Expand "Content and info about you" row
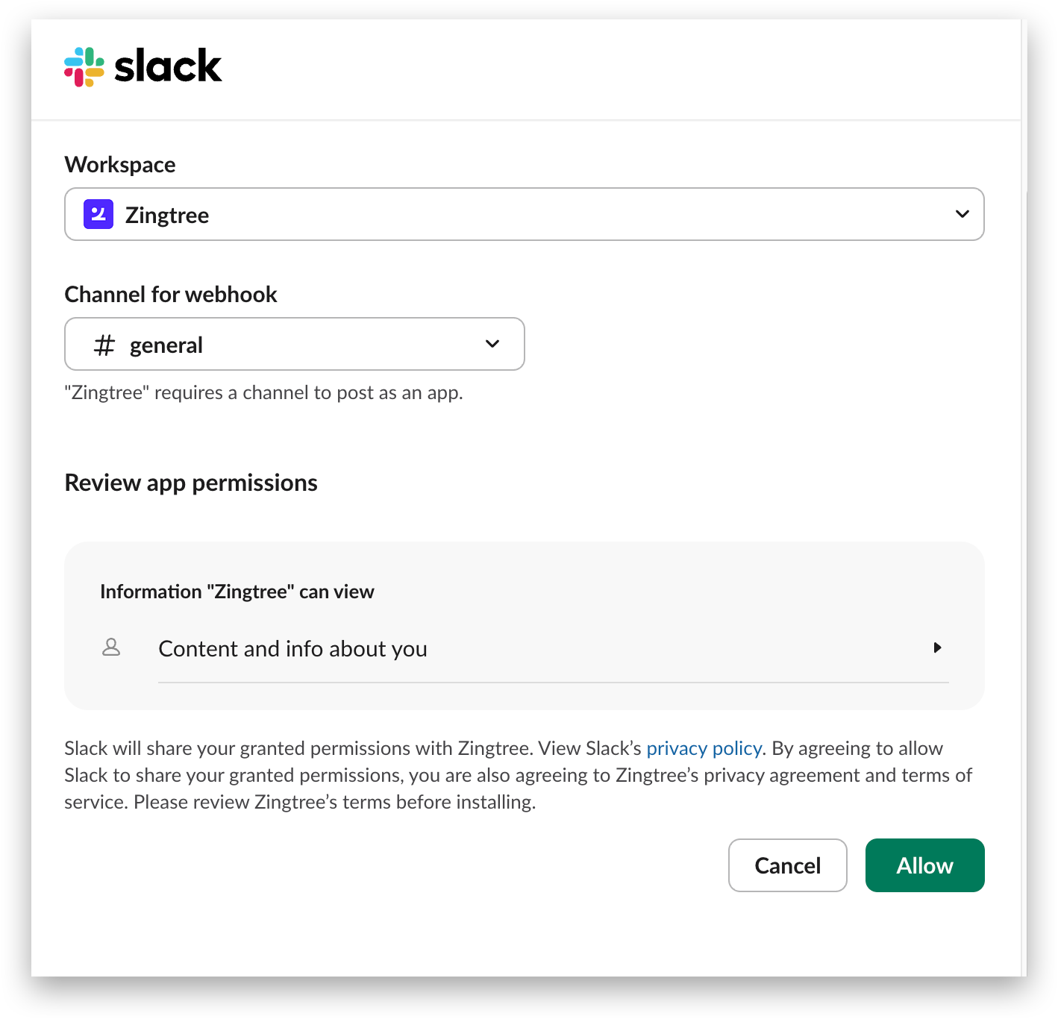The width and height of the screenshot is (1058, 1019). pyautogui.click(x=292, y=649)
